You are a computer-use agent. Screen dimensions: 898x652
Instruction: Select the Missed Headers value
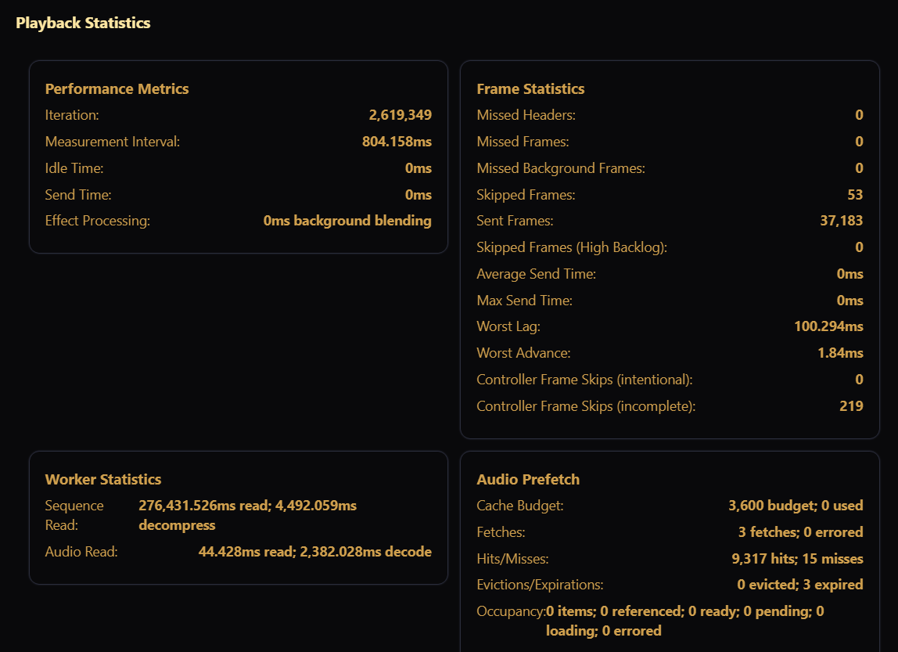click(859, 115)
